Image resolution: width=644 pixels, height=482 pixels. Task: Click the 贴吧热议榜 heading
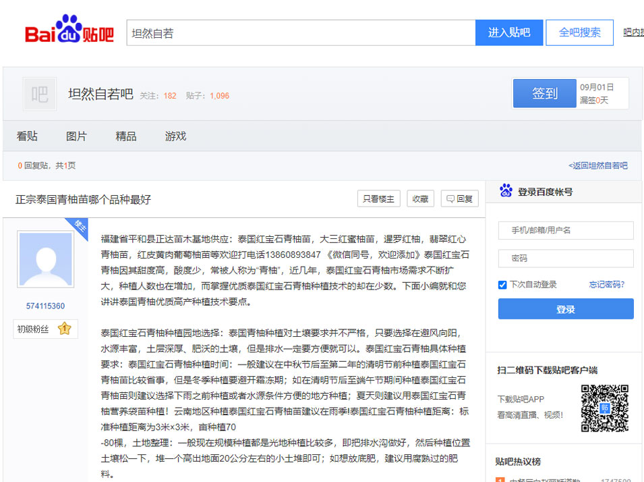(518, 462)
